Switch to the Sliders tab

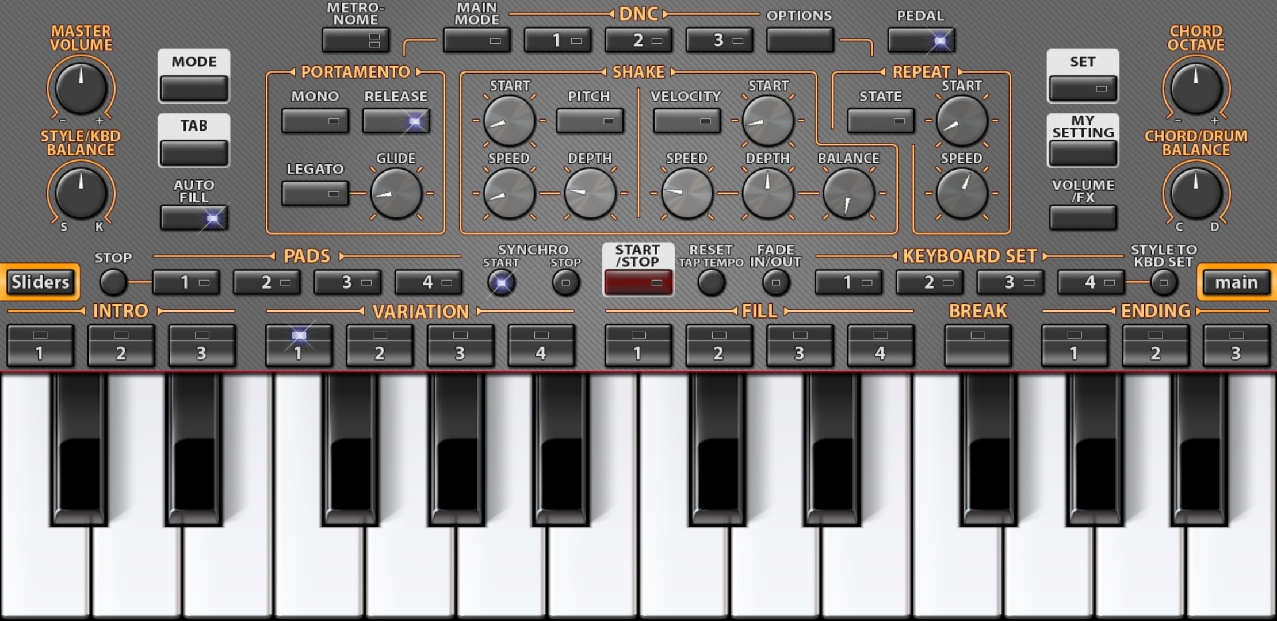[x=40, y=282]
